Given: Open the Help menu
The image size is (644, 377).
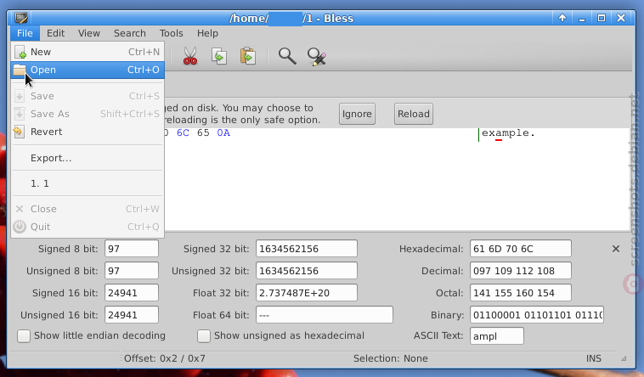Looking at the screenshot, I should (x=207, y=33).
